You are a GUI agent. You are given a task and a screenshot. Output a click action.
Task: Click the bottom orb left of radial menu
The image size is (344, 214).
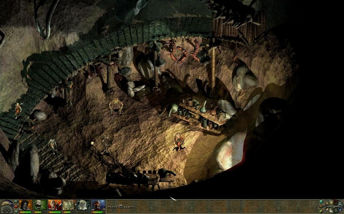tap(321, 211)
